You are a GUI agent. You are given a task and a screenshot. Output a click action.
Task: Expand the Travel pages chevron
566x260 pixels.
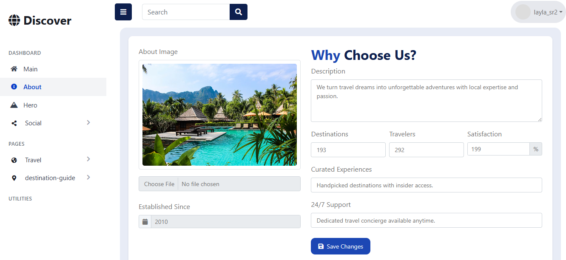point(88,159)
